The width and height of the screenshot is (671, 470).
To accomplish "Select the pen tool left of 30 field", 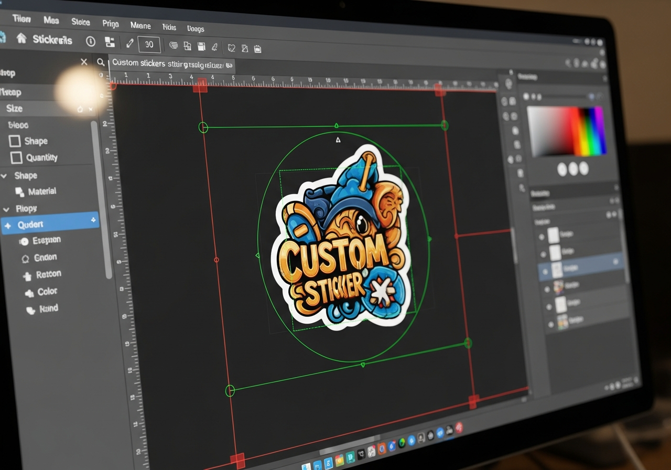I will 129,43.
